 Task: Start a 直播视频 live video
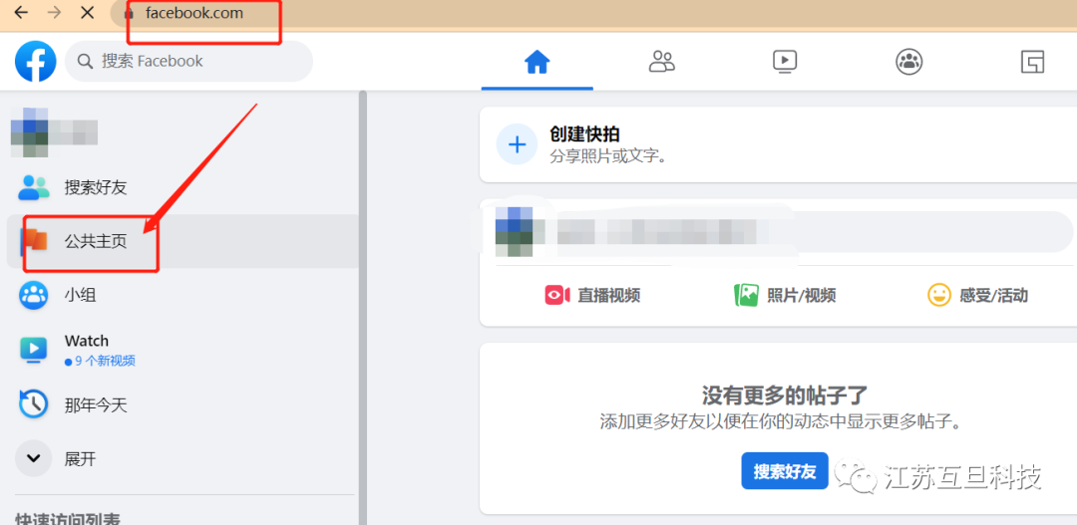(x=592, y=295)
